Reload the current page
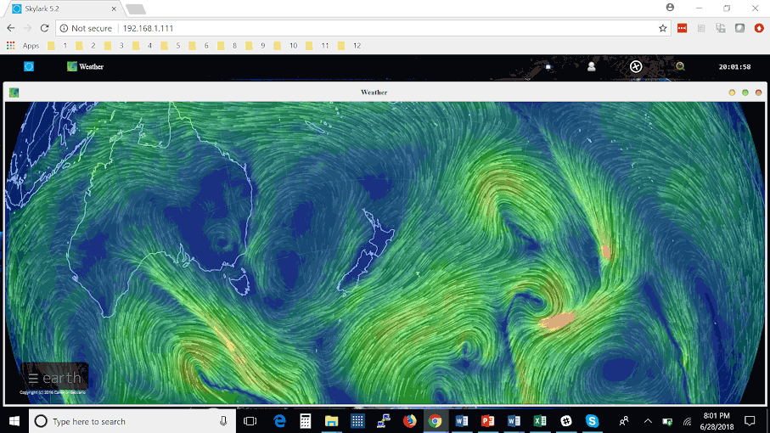The image size is (770, 433). click(x=45, y=28)
